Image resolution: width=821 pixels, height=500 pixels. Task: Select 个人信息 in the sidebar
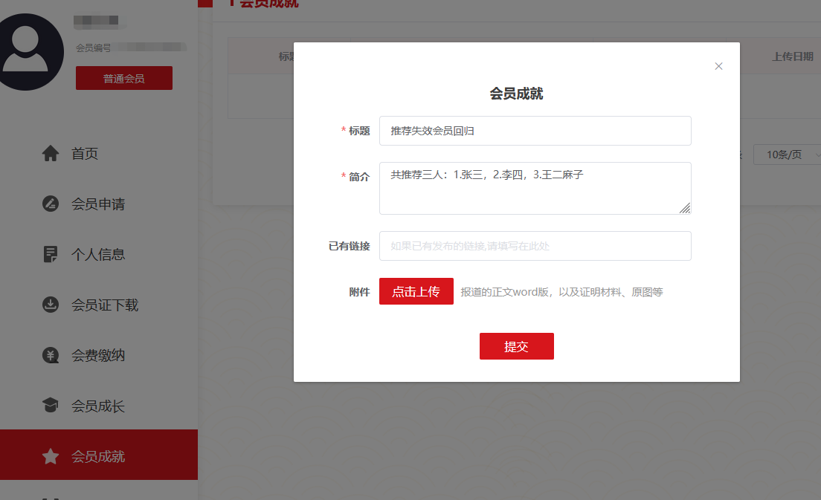coord(98,255)
